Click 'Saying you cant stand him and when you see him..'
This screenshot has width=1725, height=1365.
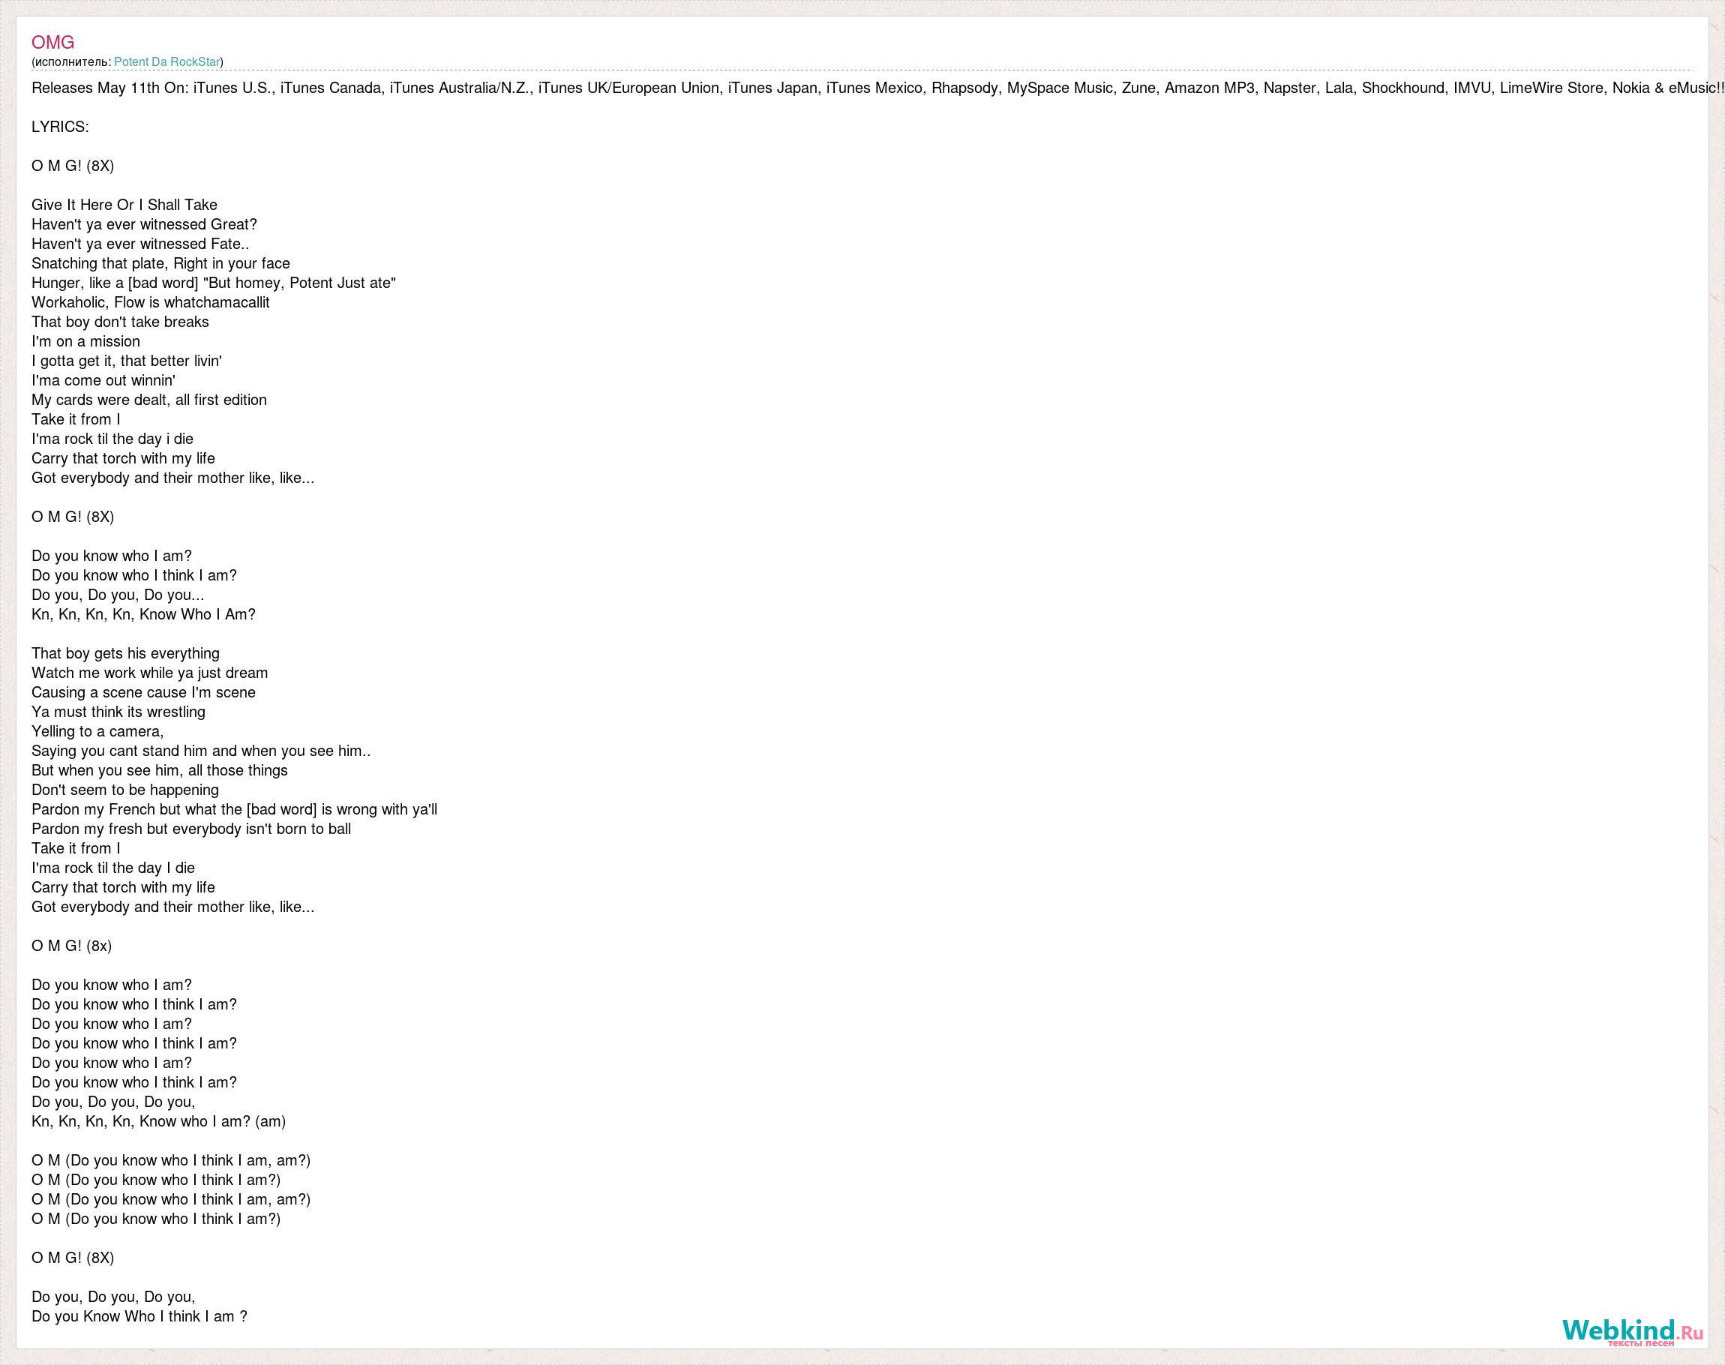[200, 751]
